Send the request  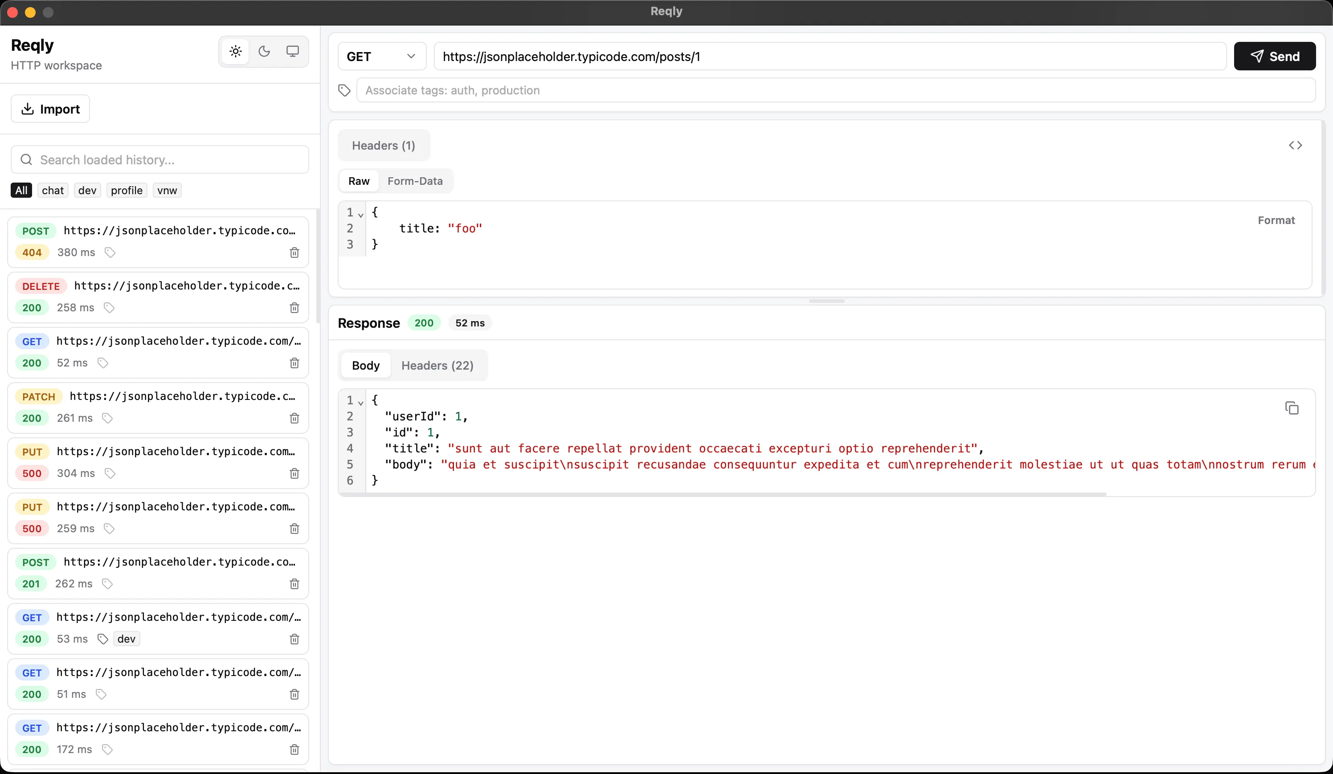(1275, 57)
